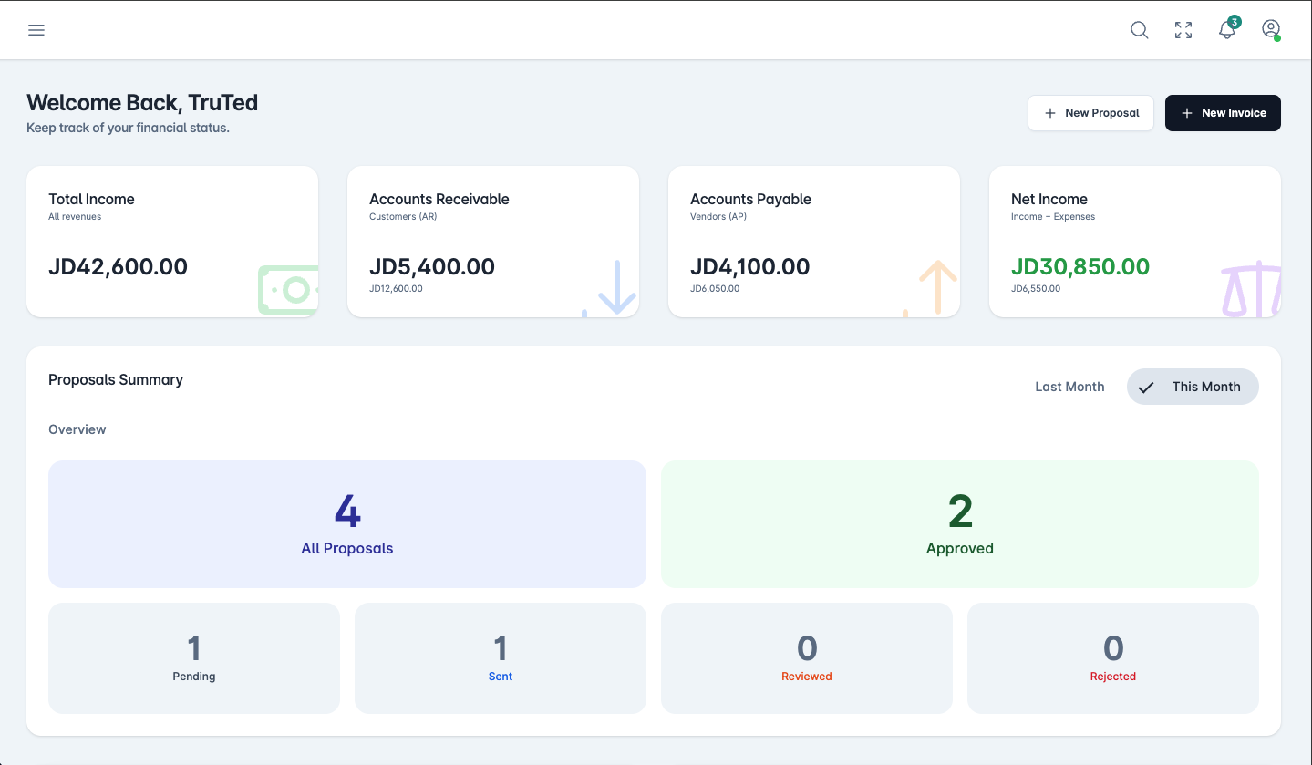This screenshot has width=1312, height=765.
Task: Click the Income – Expenses subtitle
Action: pos(1053,217)
